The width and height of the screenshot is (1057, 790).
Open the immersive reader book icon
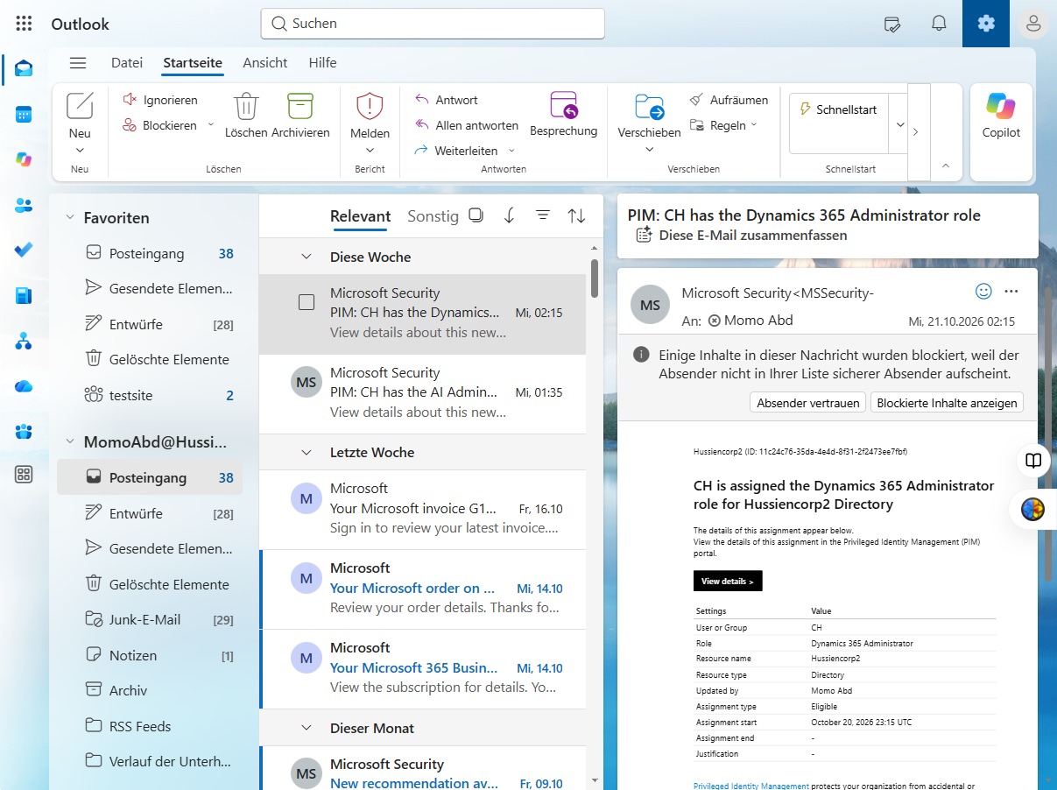(x=1033, y=461)
